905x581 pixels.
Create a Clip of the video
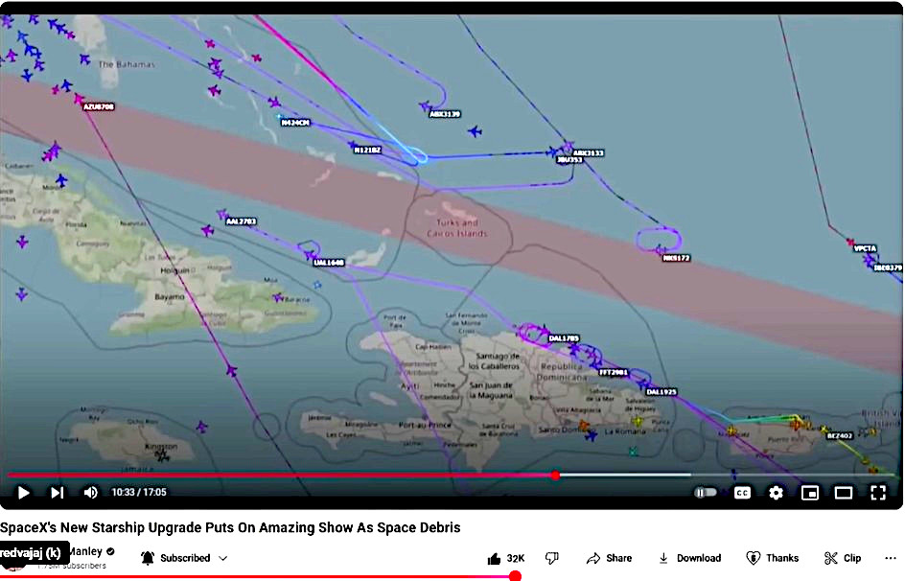[x=843, y=559]
